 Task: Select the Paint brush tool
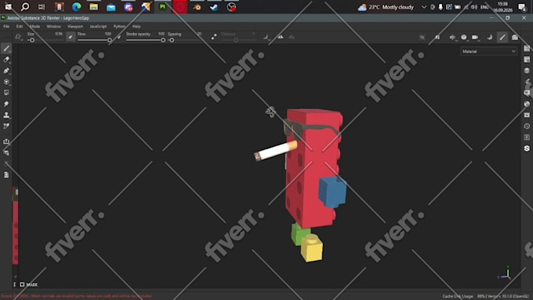(x=6, y=49)
